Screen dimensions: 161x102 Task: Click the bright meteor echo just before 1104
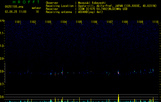coord(62,73)
